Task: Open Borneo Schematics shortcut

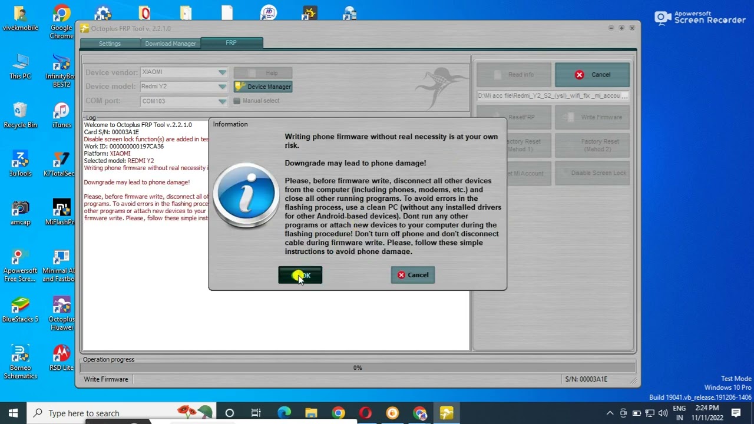Action: (x=20, y=363)
